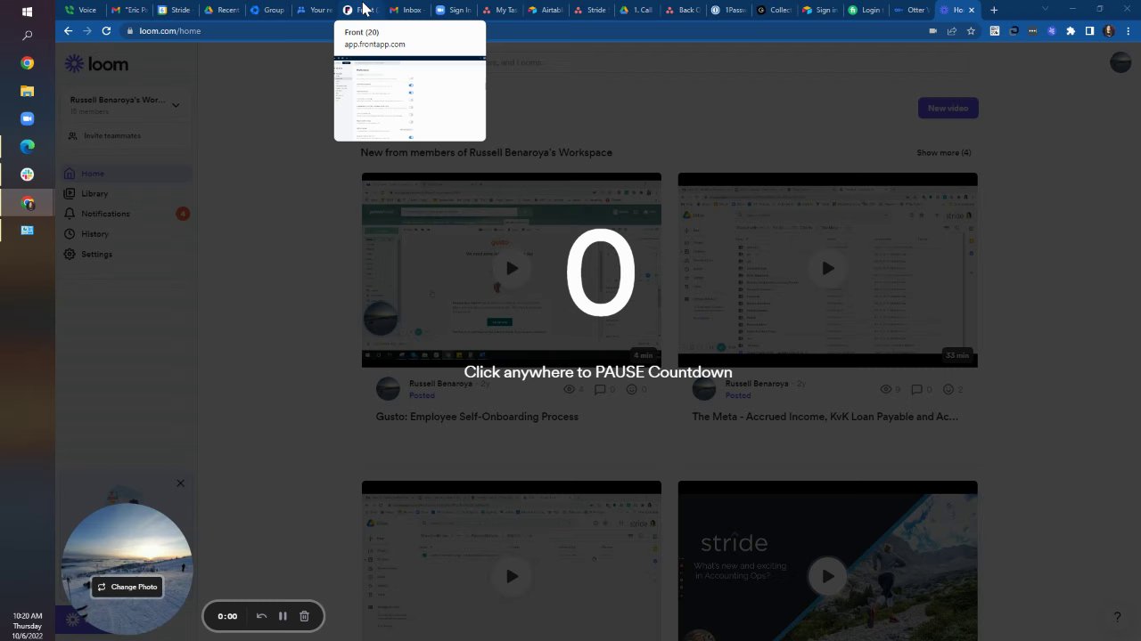Viewport: 1141px width, 641px height.
Task: Switch to the Airtable browser tab
Action: 546,10
